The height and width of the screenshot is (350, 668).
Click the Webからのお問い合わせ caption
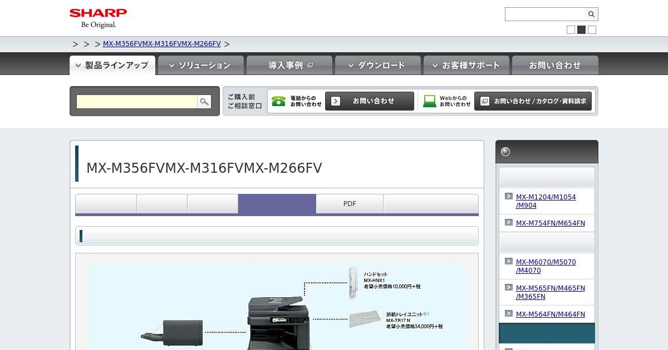click(455, 101)
